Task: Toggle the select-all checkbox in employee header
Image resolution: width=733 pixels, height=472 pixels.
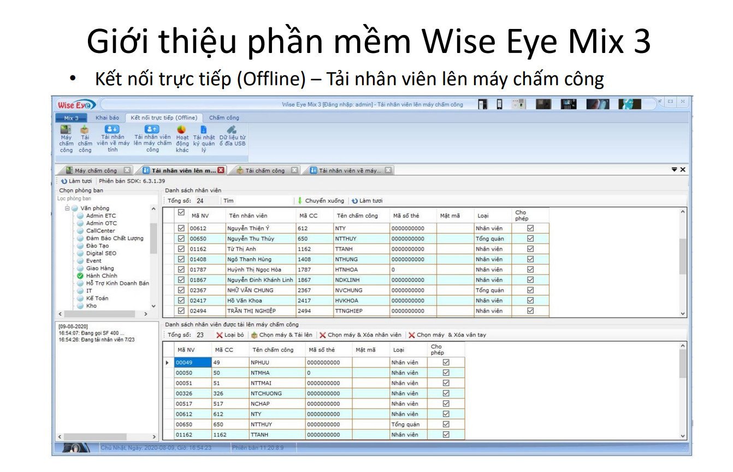Action: click(181, 213)
